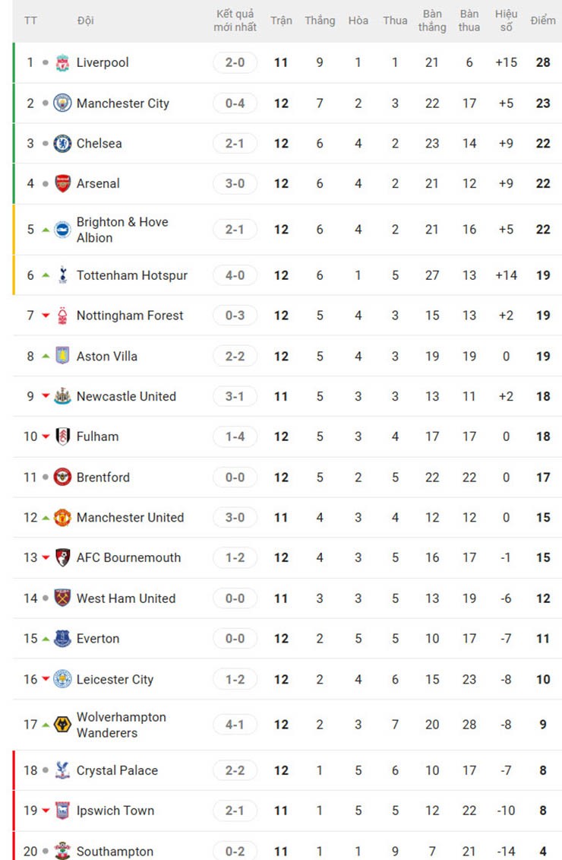The width and height of the screenshot is (562, 860).
Task: Click the Arsenal club crest icon
Action: 62,183
